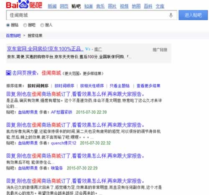Go to 百度贴吧 breadcrumb link
Screen dimensions: 209x195
pyautogui.click(x=13, y=36)
